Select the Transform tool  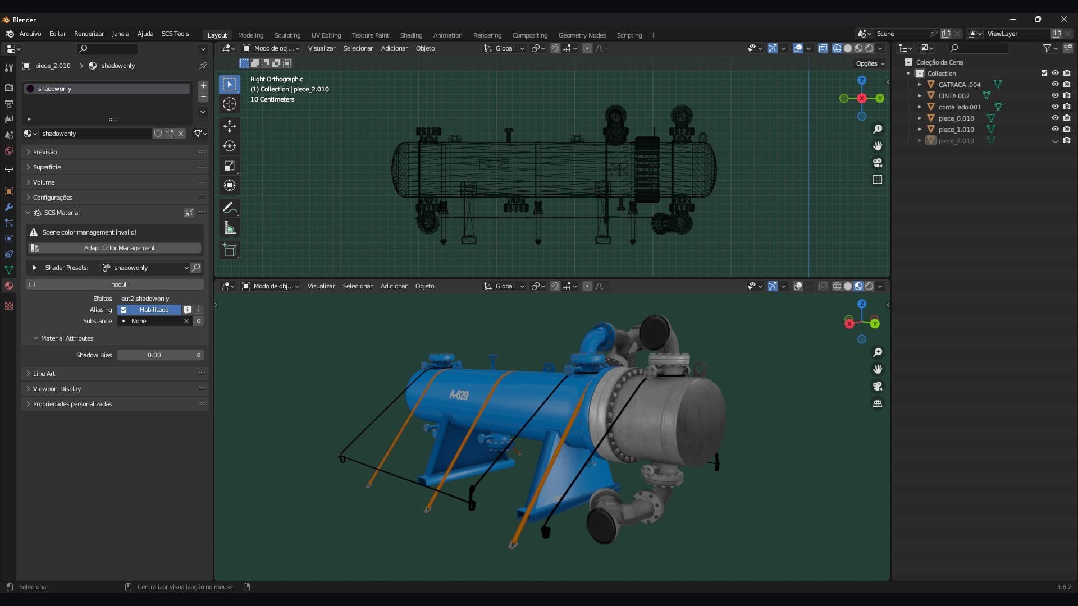(230, 185)
